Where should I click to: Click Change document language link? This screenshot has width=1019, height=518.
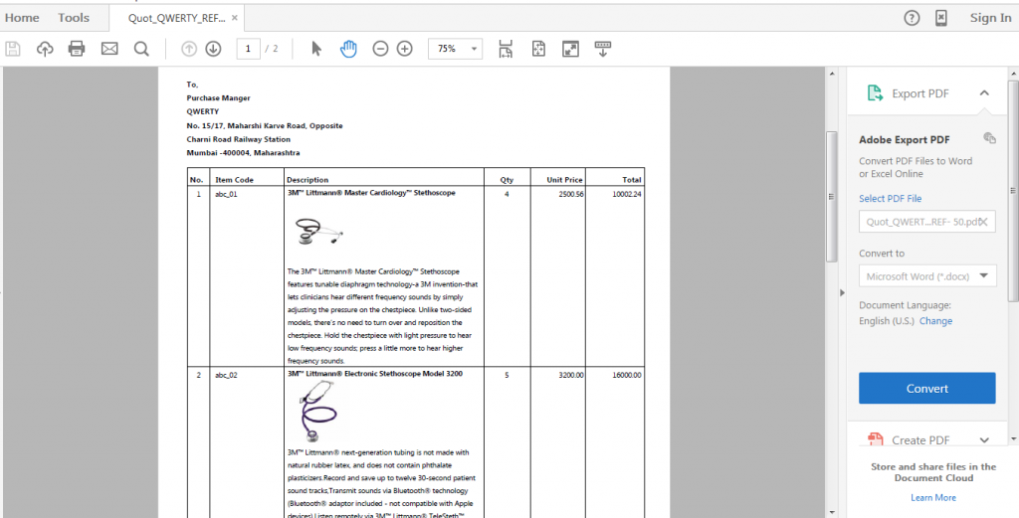(935, 321)
